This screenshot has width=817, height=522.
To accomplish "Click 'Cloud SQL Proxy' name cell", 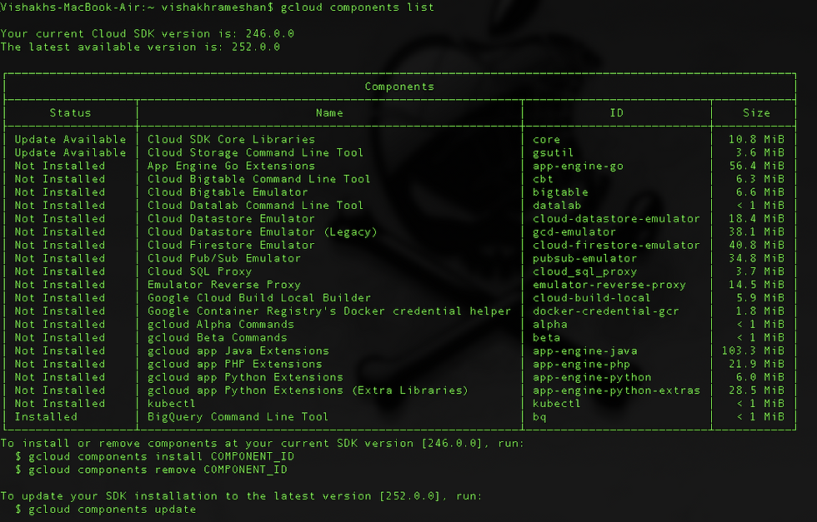I will pos(199,271).
